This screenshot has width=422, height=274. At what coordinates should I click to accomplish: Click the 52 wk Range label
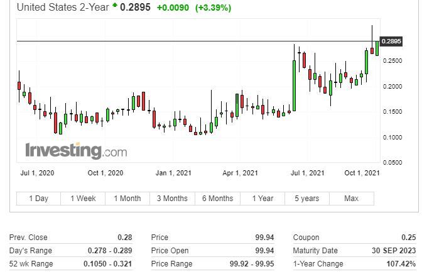pos(31,264)
